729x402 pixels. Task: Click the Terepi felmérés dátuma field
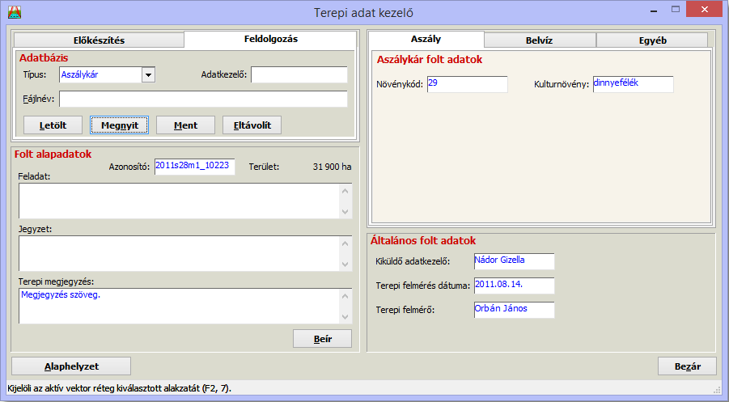(x=514, y=286)
